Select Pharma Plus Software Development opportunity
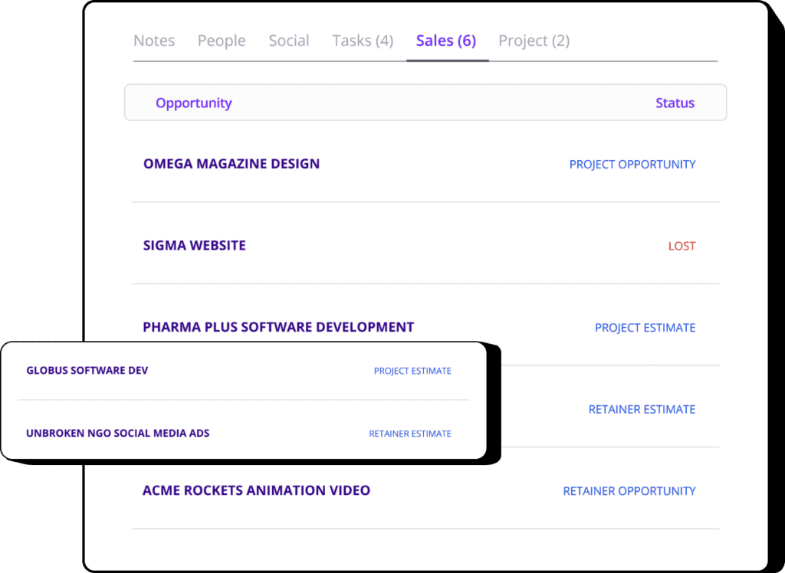The image size is (785, 573). pyautogui.click(x=278, y=327)
